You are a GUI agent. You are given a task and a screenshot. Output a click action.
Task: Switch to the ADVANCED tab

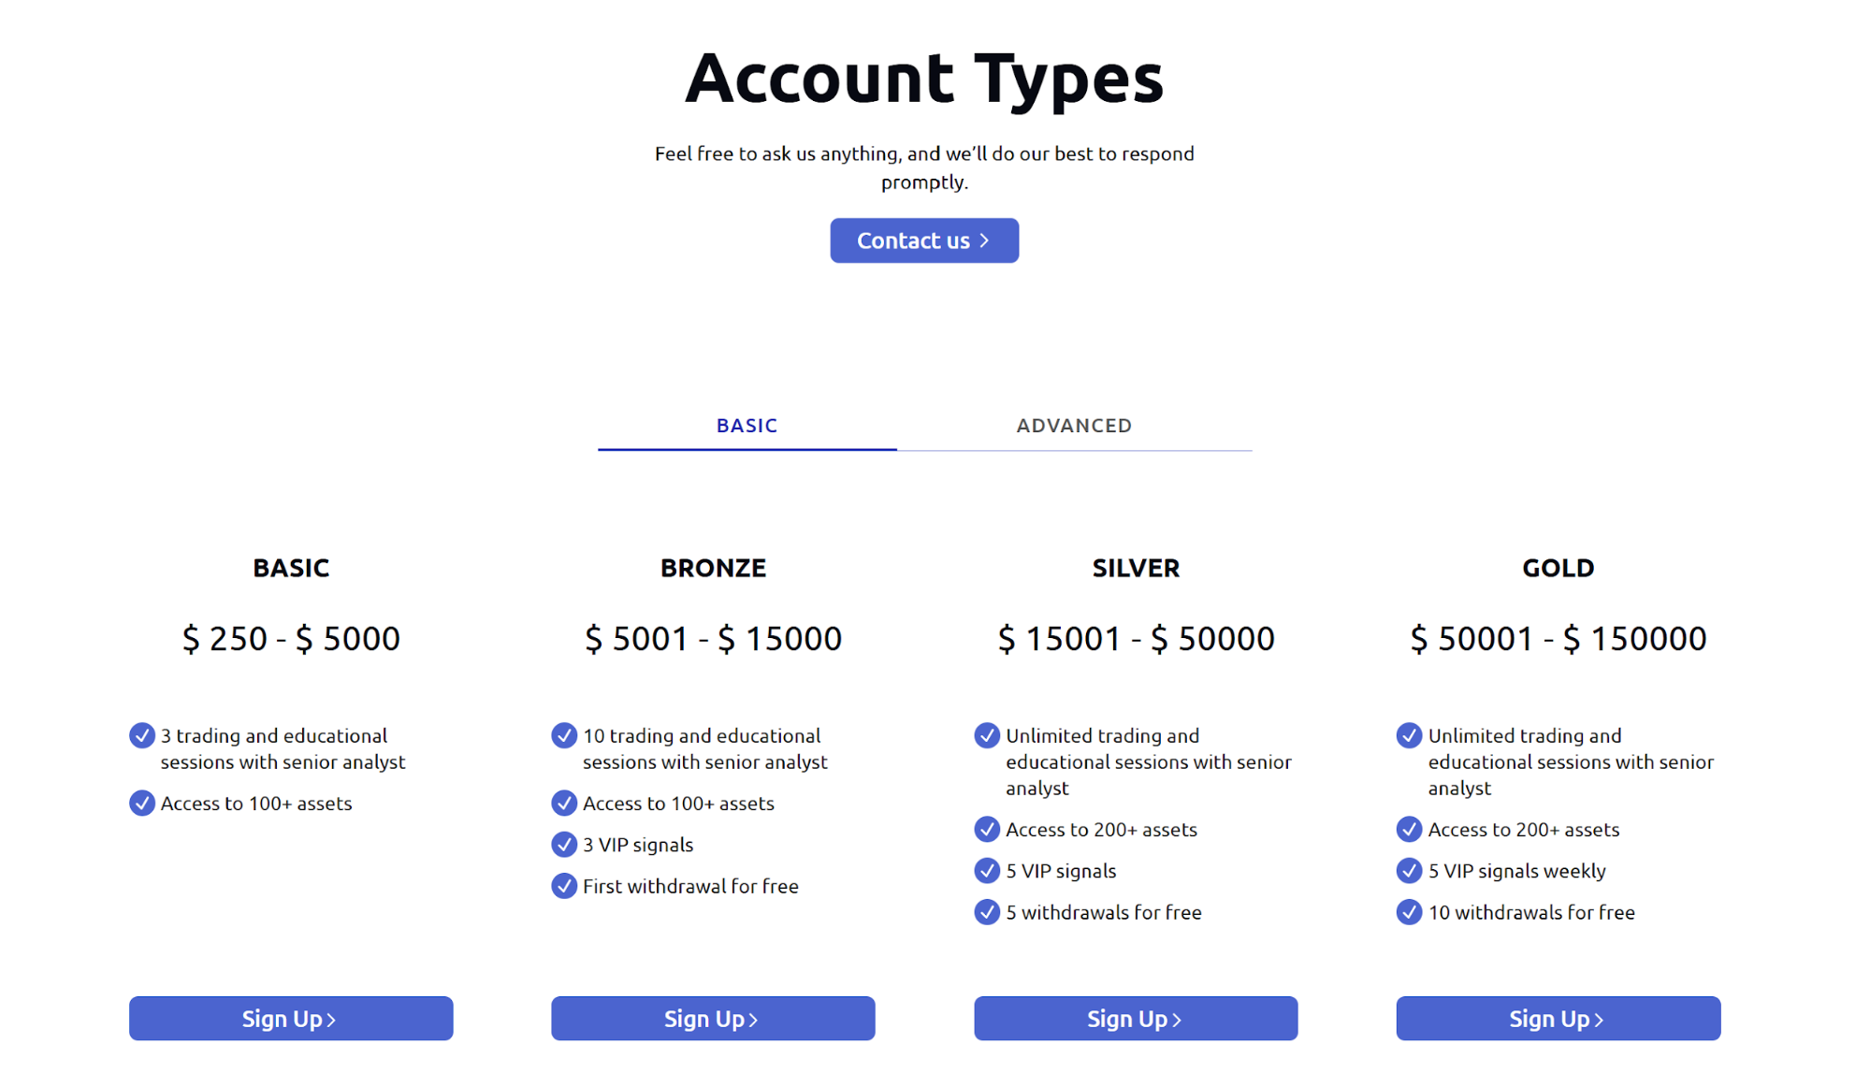1074,426
